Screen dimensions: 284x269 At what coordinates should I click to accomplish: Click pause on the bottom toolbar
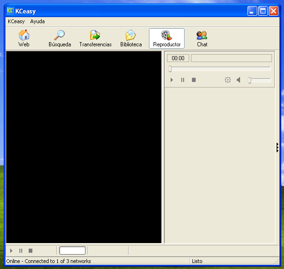coord(21,250)
